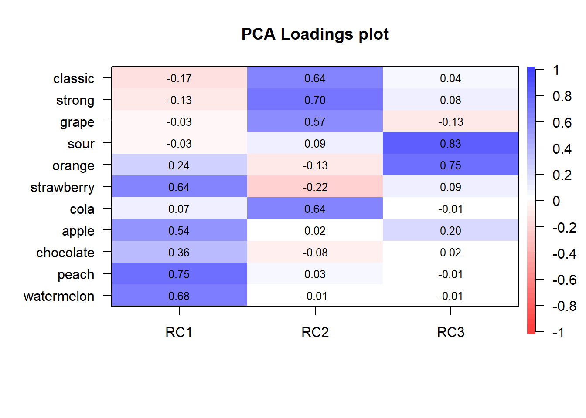Click the classic RC1 cell showing -0.17
The width and height of the screenshot is (586, 418).
pos(179,78)
